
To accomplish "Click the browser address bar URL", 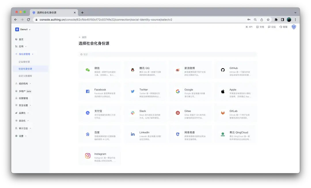I will pos(106,20).
